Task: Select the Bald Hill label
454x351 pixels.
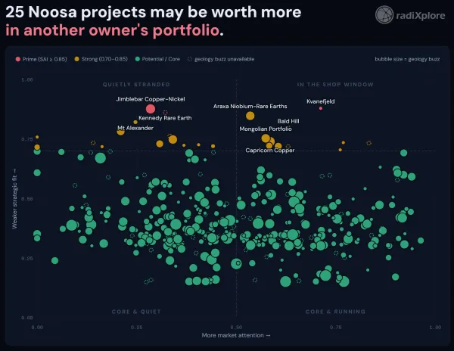Action: tap(288, 121)
